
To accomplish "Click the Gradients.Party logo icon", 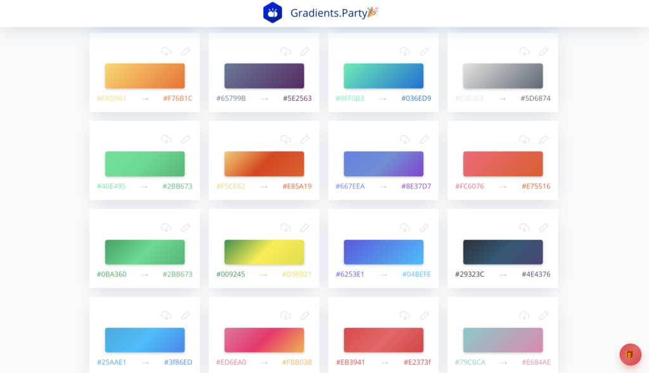I will click(x=273, y=12).
